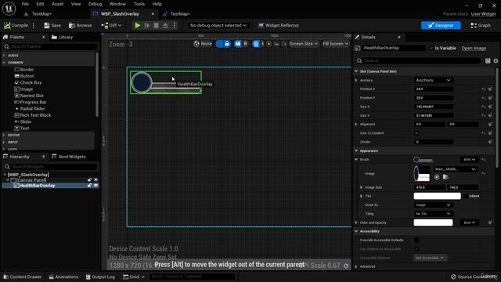
Task: Click the Tint color swatch
Action: pyautogui.click(x=437, y=196)
